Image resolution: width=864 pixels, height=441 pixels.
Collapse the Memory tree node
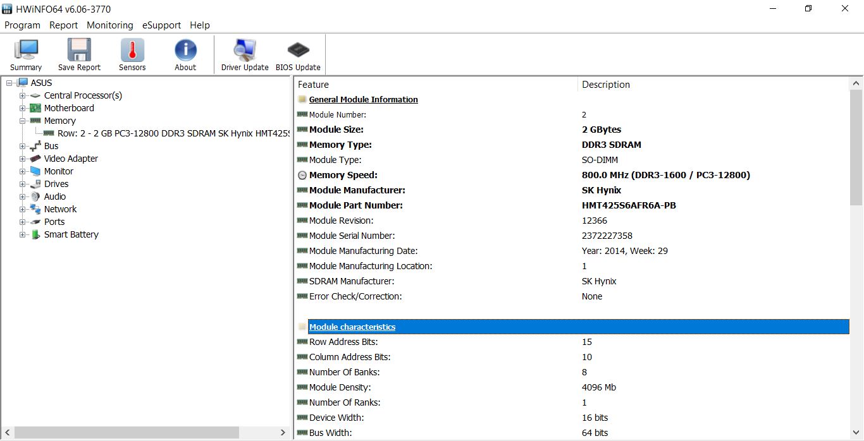coord(23,121)
